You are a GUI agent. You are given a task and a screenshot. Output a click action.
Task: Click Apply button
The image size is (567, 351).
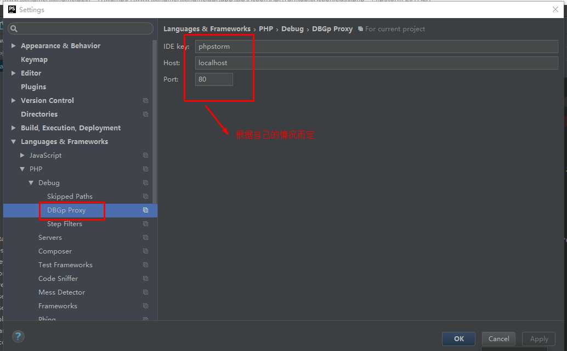(x=539, y=339)
